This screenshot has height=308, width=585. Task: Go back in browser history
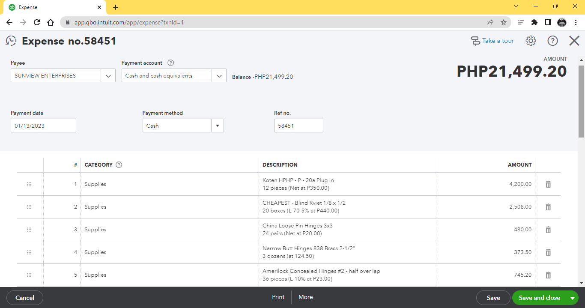(x=9, y=22)
